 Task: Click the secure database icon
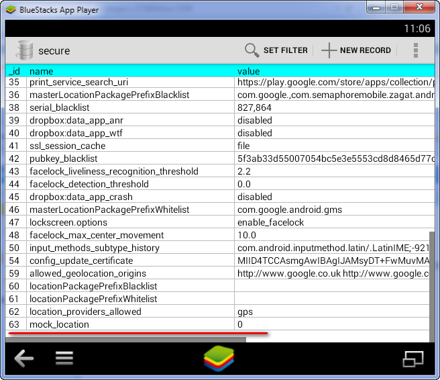25,50
